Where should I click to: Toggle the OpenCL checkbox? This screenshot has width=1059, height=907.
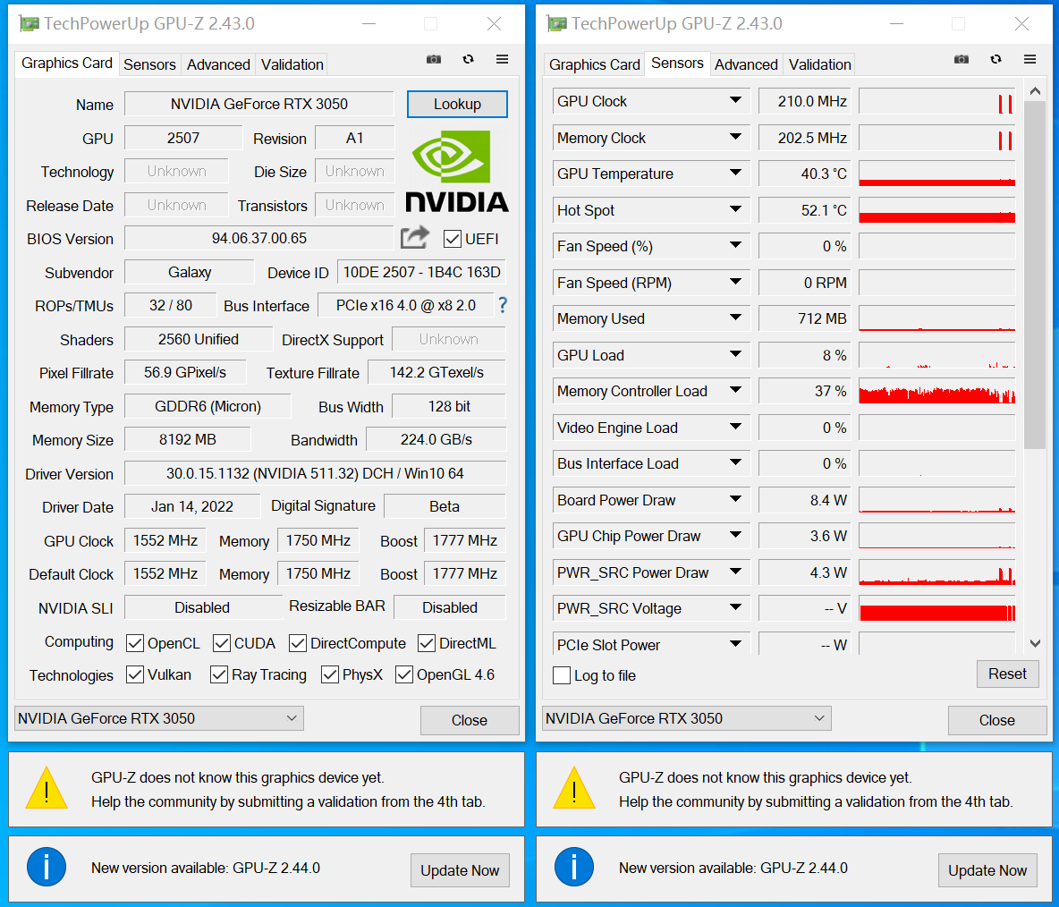click(135, 644)
